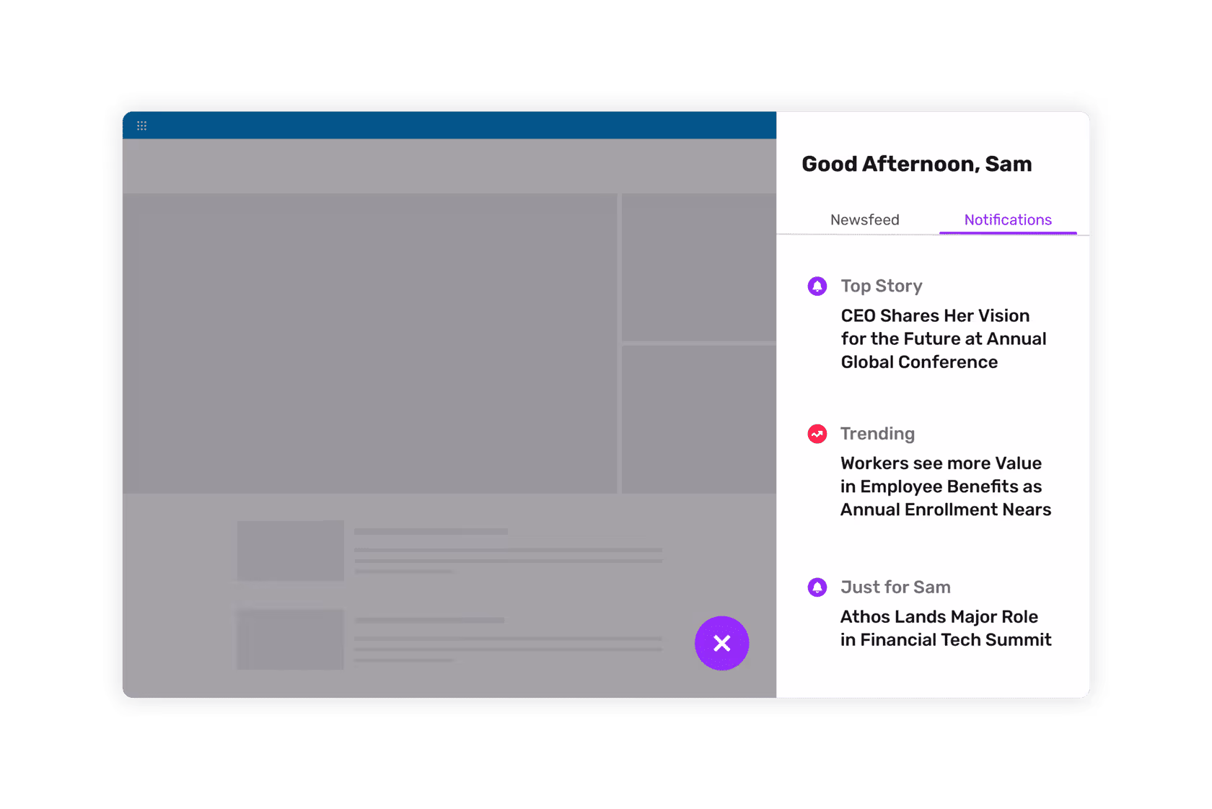Viewport: 1212px width, 809px height.
Task: Switch to the Newsfeed tab
Action: [864, 219]
